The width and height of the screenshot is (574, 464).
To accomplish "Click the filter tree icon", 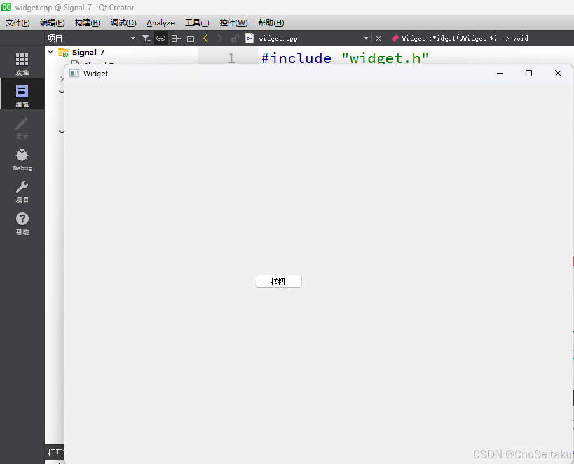I will 146,38.
